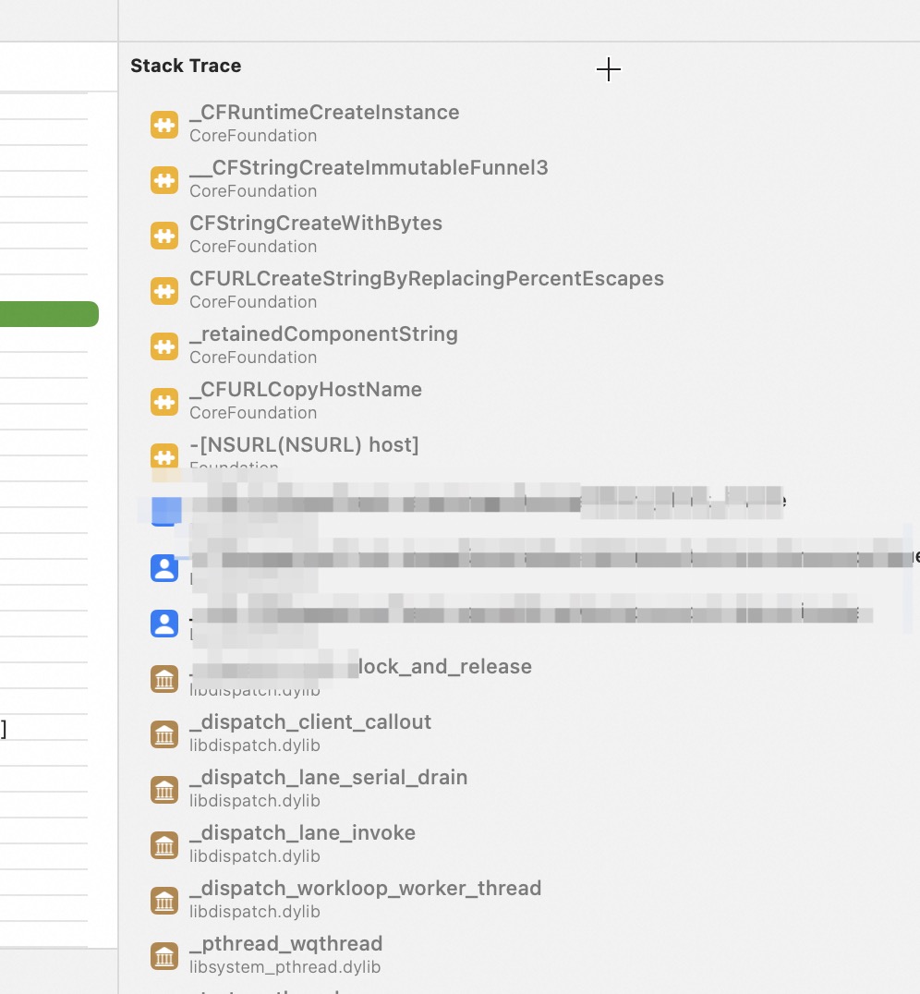This screenshot has height=994, width=920.
Task: Select the _CFURLCopyHostName stack frame
Action: click(x=306, y=390)
